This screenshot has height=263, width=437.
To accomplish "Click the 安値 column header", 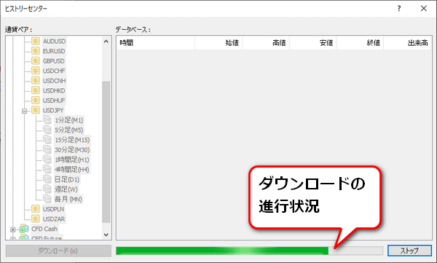I will [312, 43].
